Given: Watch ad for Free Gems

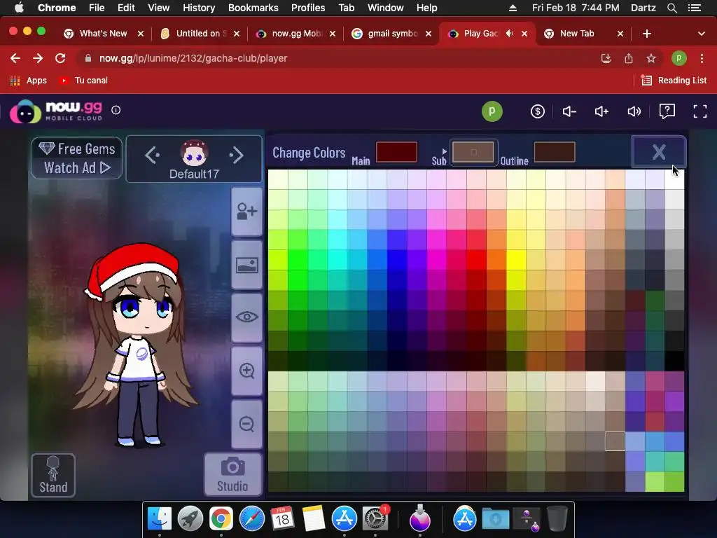Looking at the screenshot, I should tap(77, 158).
